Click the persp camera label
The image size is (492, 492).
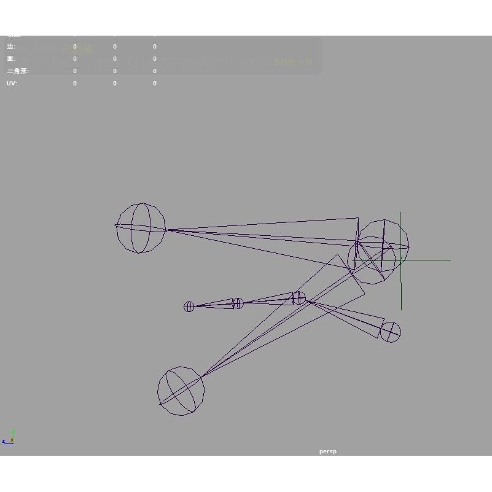327,451
